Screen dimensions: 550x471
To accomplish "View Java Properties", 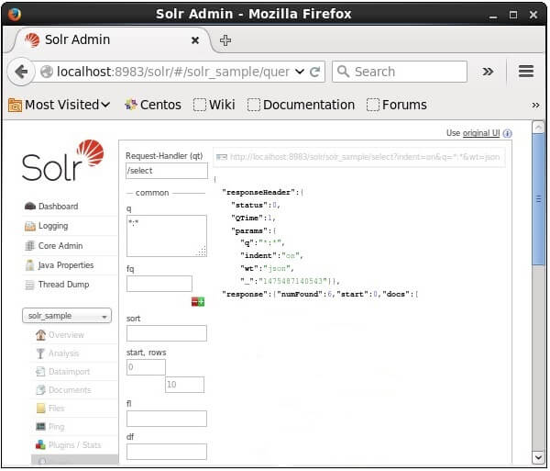I will click(x=66, y=265).
